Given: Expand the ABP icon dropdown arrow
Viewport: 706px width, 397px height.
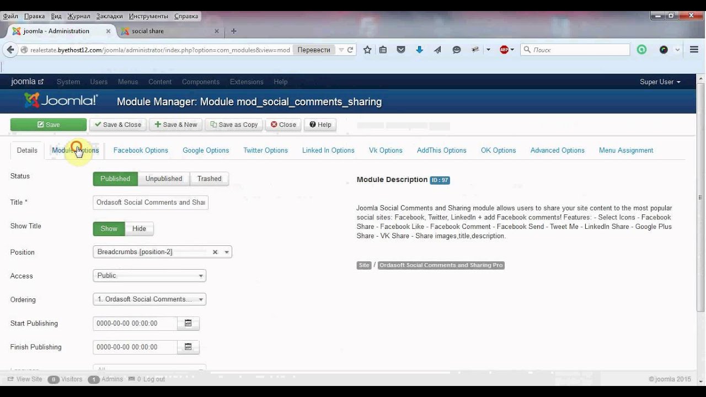Looking at the screenshot, I should pyautogui.click(x=512, y=50).
